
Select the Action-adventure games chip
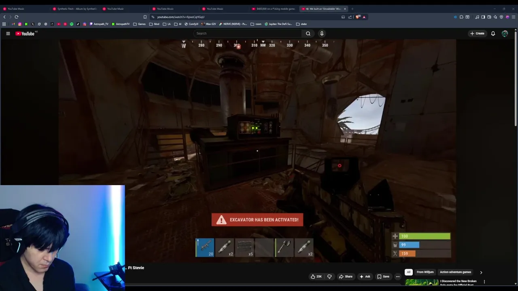tap(455, 272)
